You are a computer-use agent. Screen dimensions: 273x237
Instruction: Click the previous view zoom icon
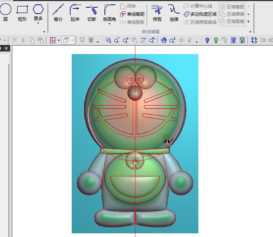coord(152,40)
